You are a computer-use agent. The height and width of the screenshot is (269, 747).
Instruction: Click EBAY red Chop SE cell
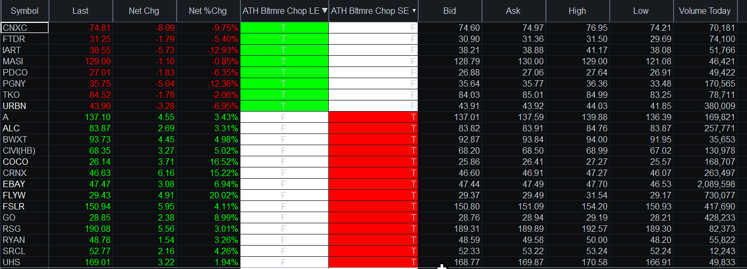point(373,184)
